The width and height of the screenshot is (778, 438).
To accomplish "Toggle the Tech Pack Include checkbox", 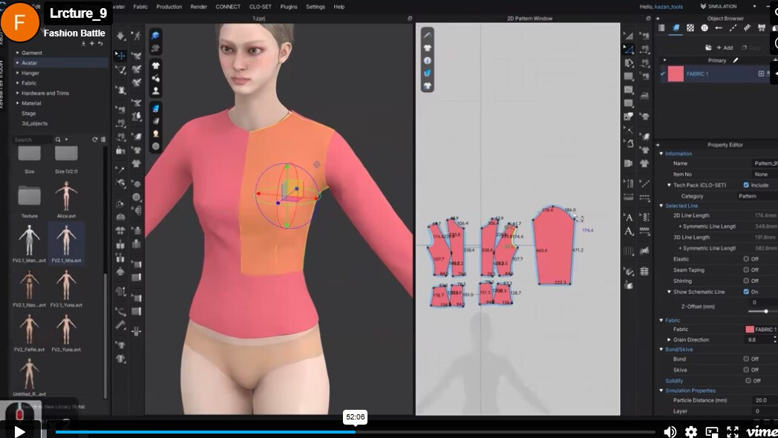I will click(x=746, y=185).
